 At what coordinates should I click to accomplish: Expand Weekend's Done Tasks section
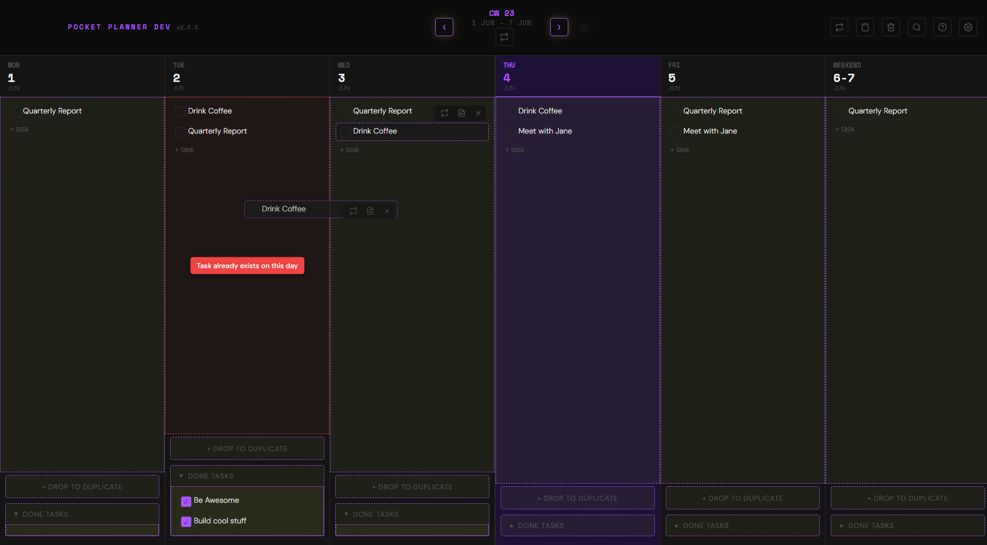[x=908, y=525]
